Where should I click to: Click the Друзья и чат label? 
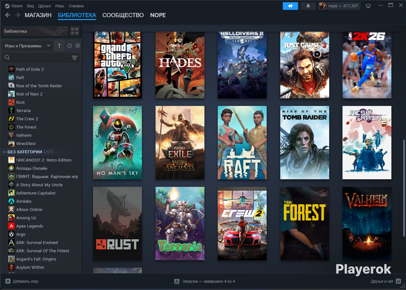[x=382, y=281]
